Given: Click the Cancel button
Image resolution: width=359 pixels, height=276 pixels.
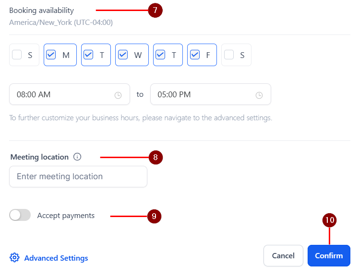Looking at the screenshot, I should [x=283, y=256].
